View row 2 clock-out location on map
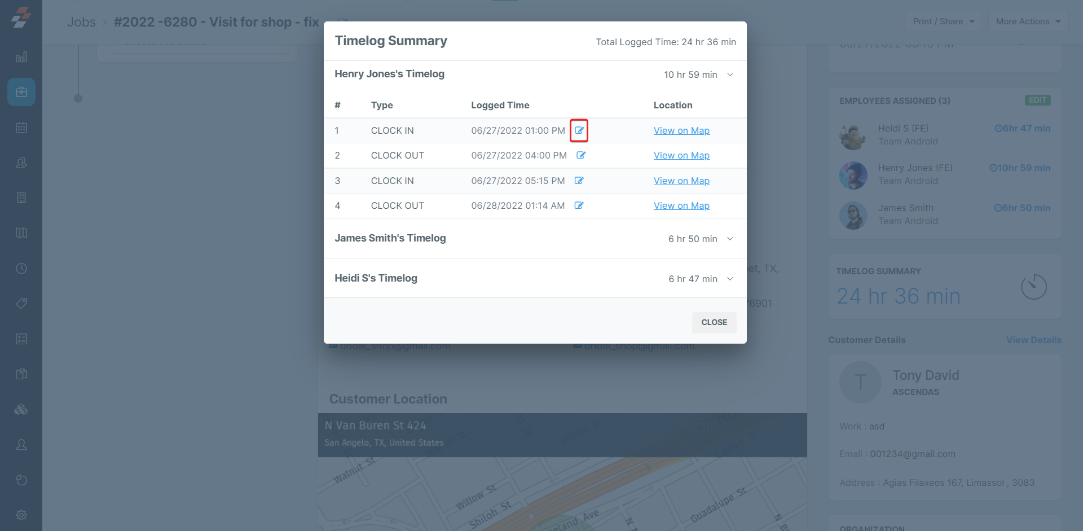Viewport: 1083px width, 531px height. click(x=681, y=155)
